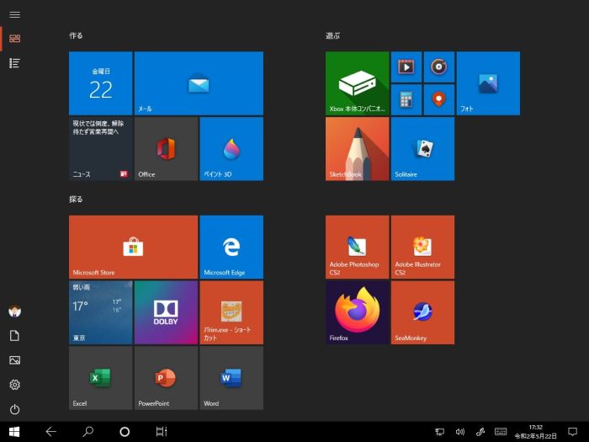Open the Action Center notifications panel
Image resolution: width=589 pixels, height=442 pixels.
point(572,432)
